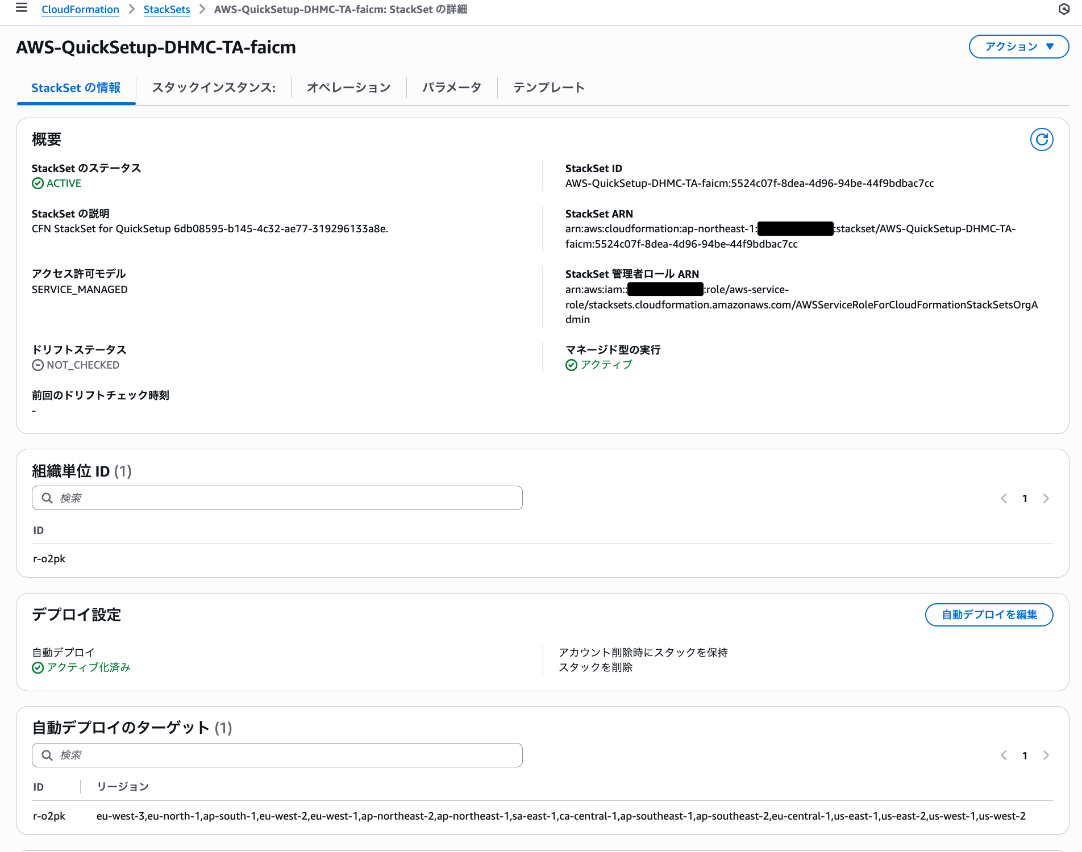Go to previous page in 組織単位 ID list

[1004, 499]
